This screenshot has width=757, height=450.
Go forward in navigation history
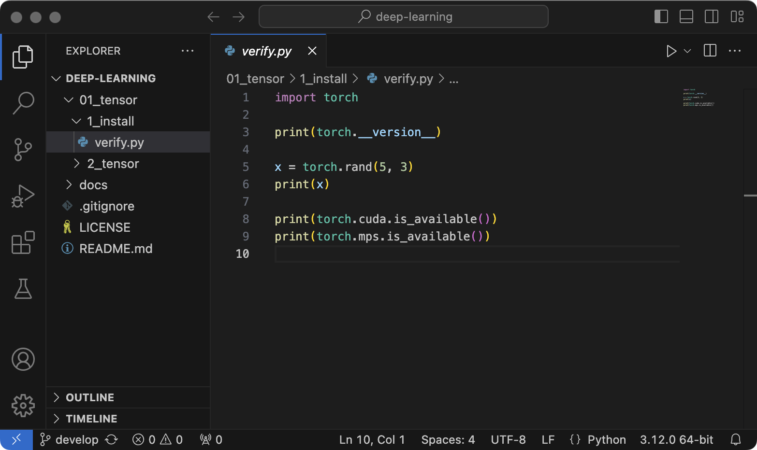239,17
